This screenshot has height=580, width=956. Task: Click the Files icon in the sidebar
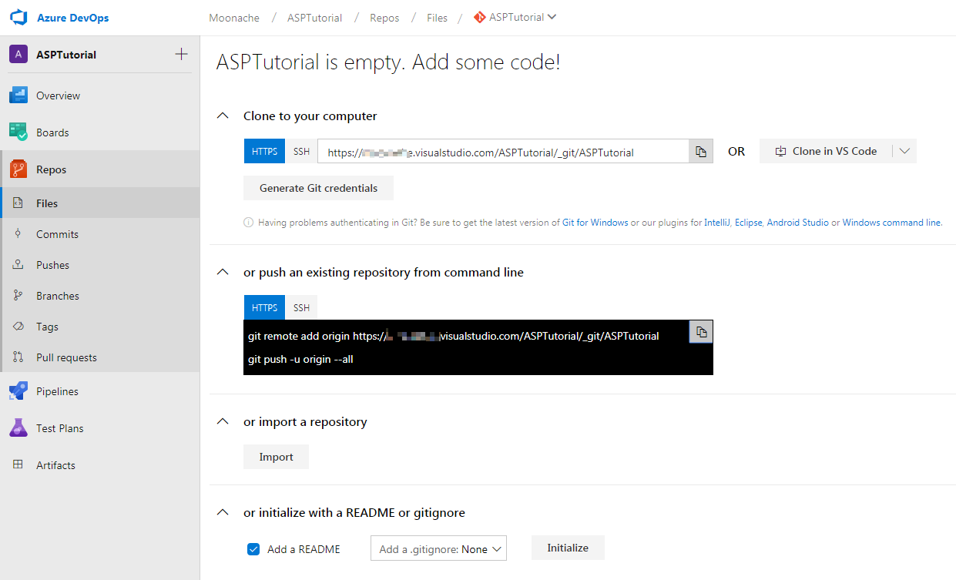coord(18,203)
